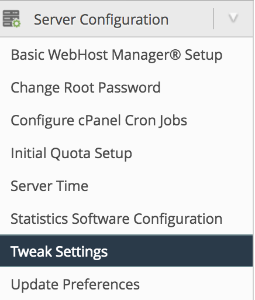Image resolution: width=255 pixels, height=300 pixels.
Task: Open the Server Time settings
Action: click(x=50, y=186)
